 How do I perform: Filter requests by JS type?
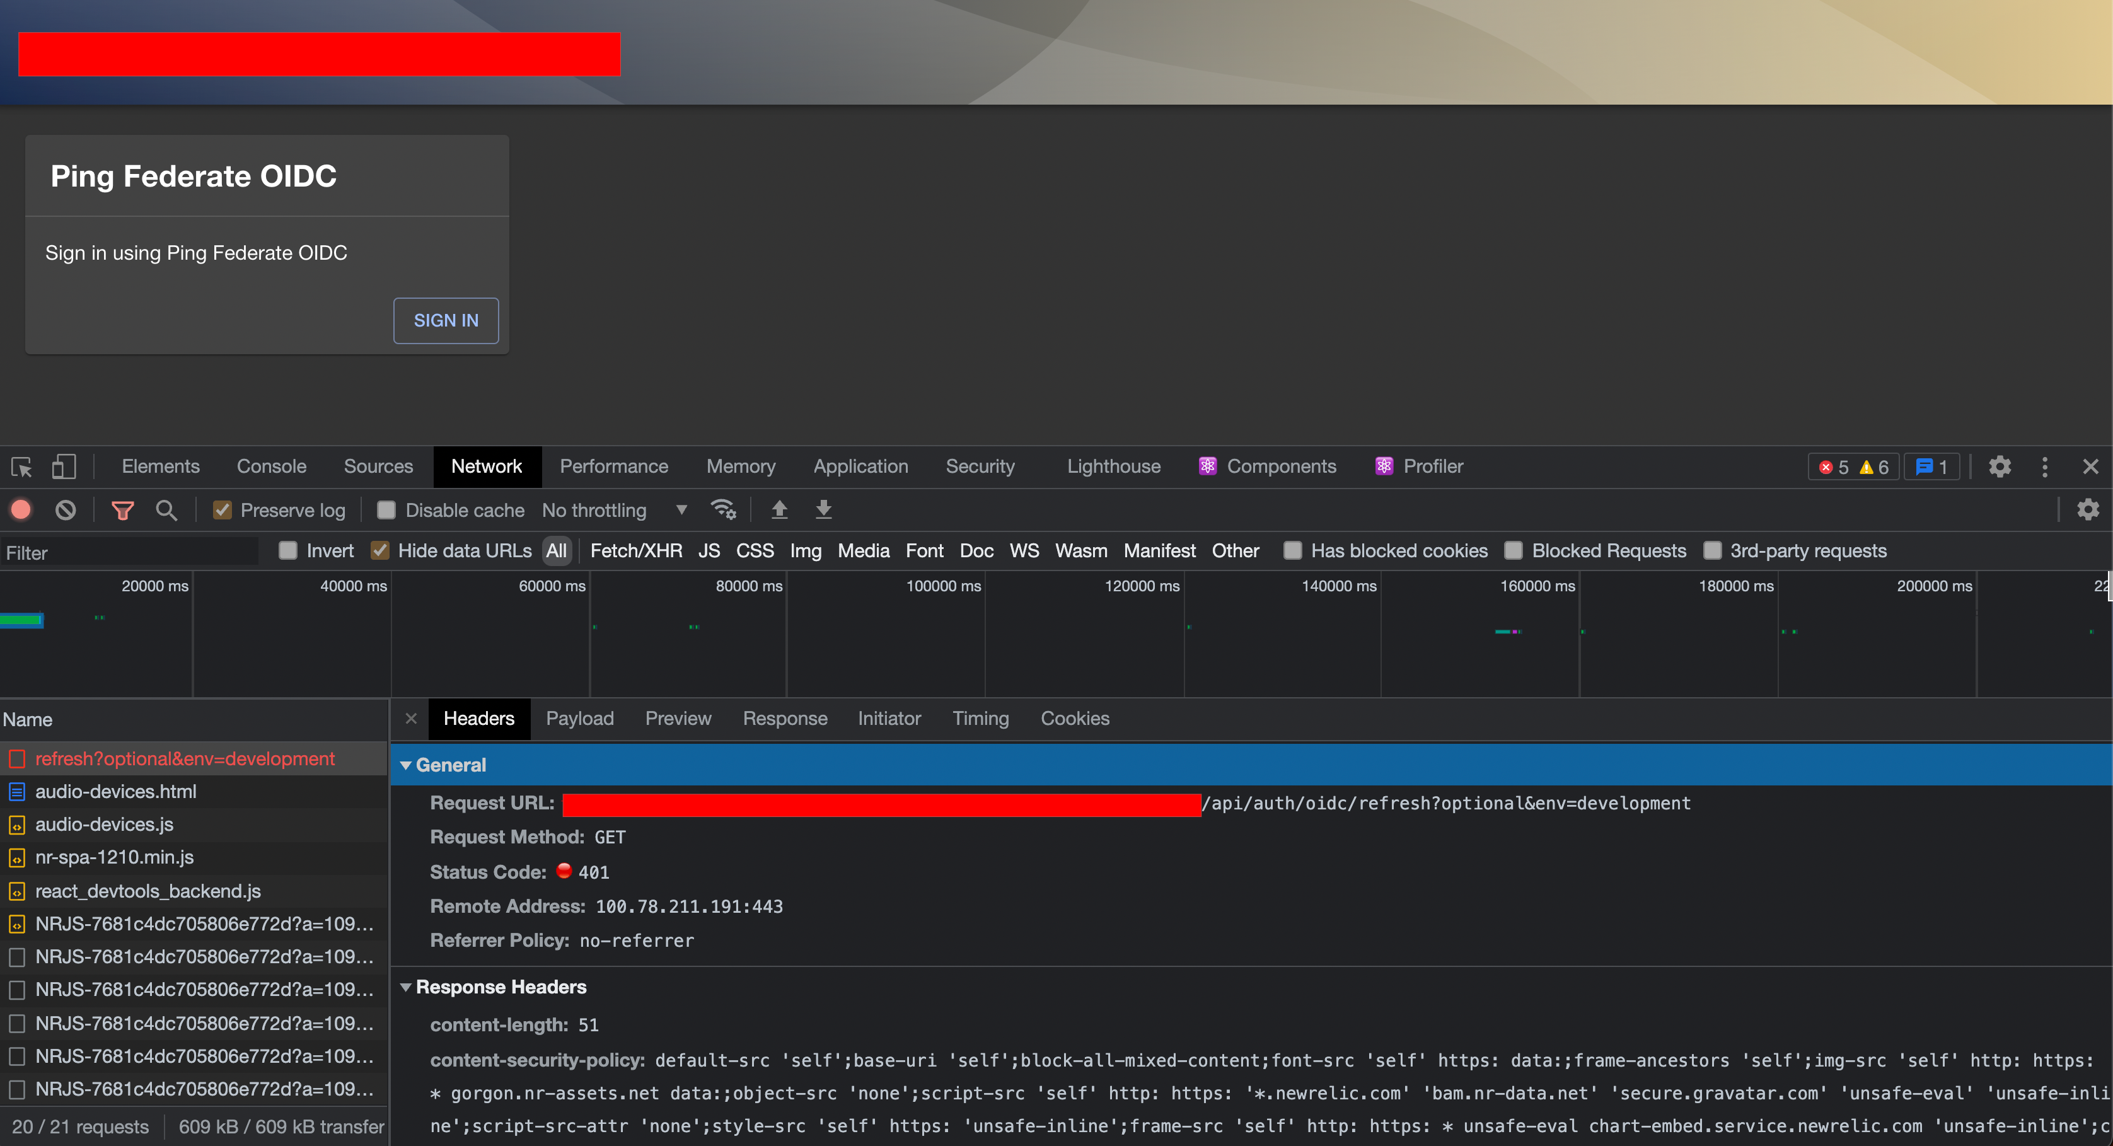click(x=710, y=550)
